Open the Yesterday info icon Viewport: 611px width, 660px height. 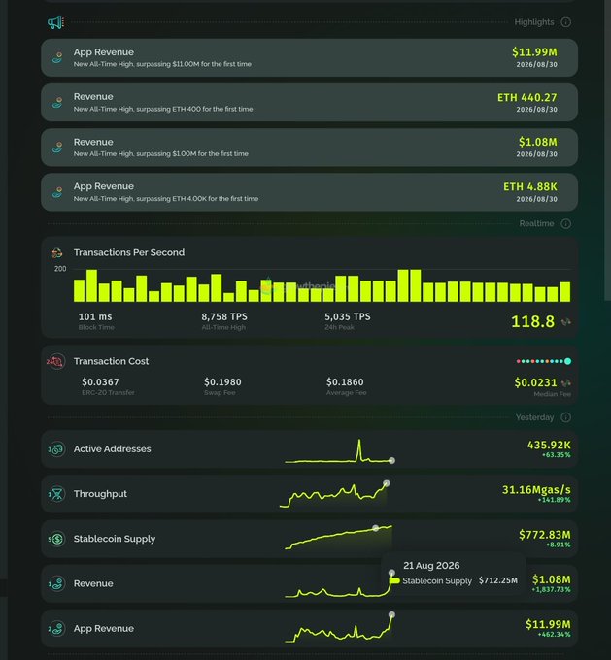(x=566, y=417)
